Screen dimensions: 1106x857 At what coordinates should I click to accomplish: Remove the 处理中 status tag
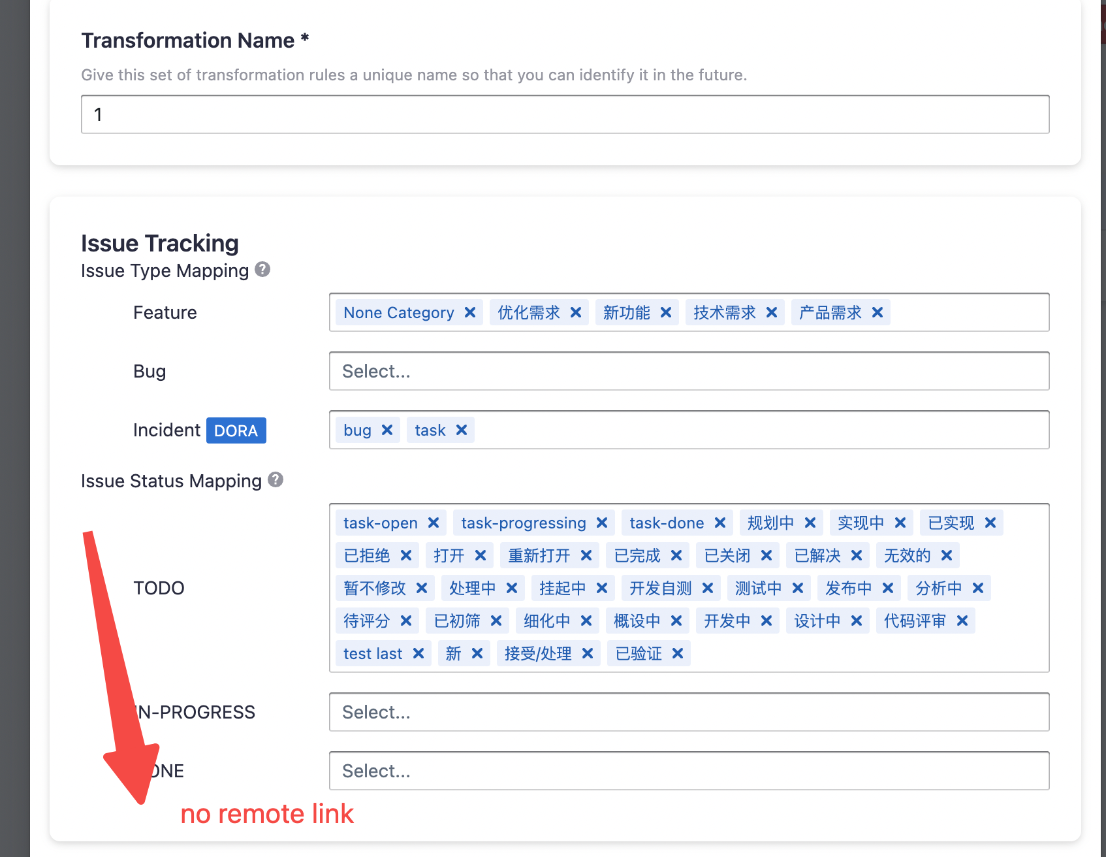[x=512, y=588]
